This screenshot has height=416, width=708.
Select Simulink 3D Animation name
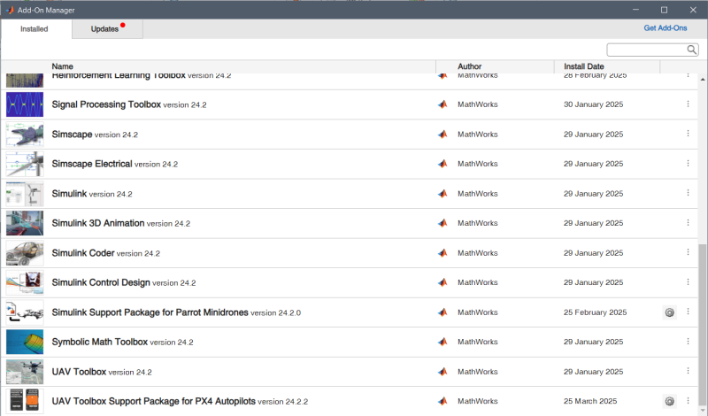click(98, 223)
